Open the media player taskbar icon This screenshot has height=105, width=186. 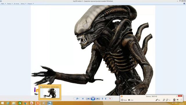pyautogui.click(x=44, y=103)
